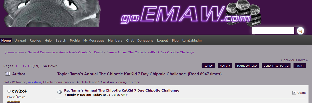Screen dimensions: 312x103
Task: Go to Unread posts in the navigation bar
Action: coord(20,40)
